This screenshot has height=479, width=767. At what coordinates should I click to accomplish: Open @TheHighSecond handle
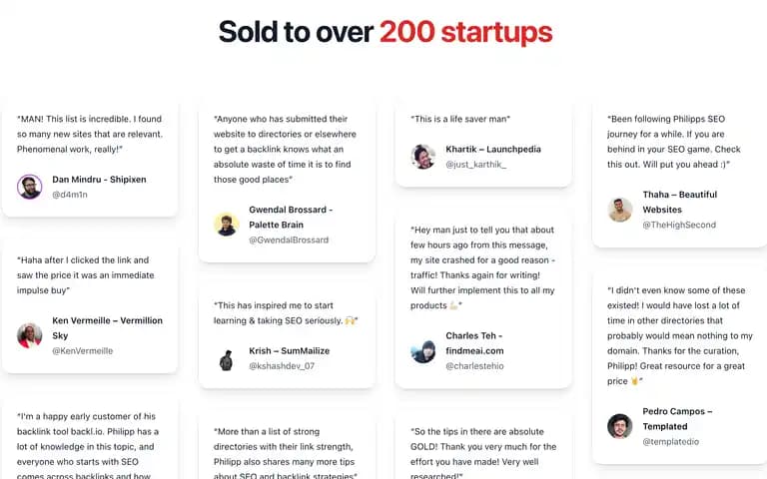click(679, 225)
